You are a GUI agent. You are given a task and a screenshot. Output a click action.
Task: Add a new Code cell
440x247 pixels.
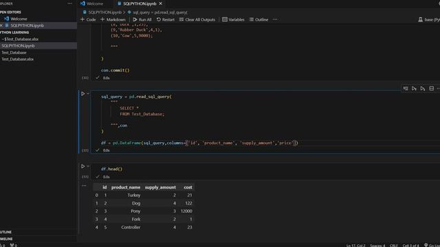pyautogui.click(x=88, y=20)
